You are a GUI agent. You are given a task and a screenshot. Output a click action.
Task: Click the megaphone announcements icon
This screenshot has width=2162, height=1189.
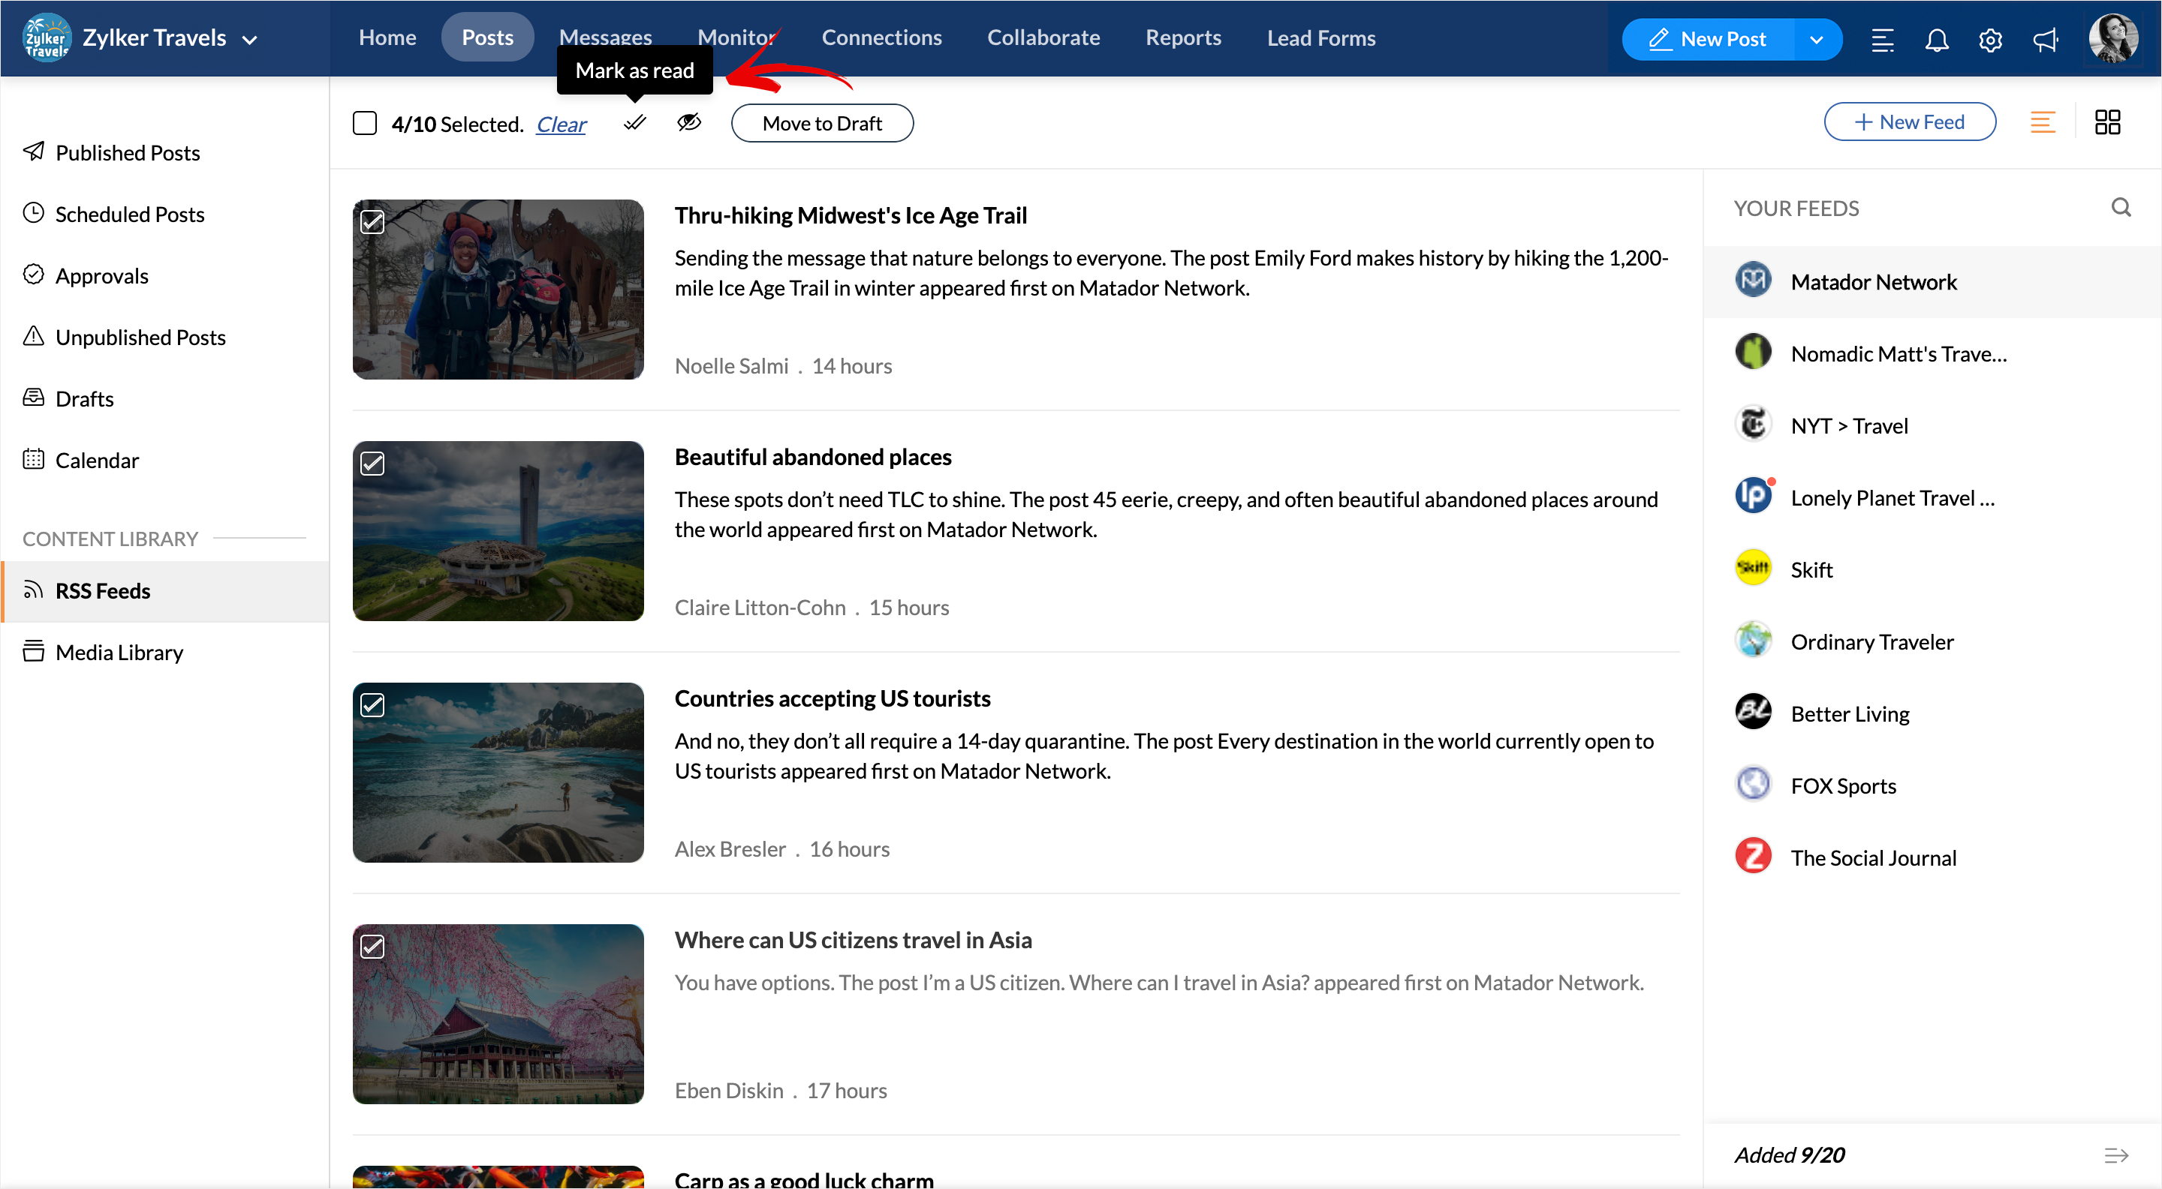point(2044,40)
